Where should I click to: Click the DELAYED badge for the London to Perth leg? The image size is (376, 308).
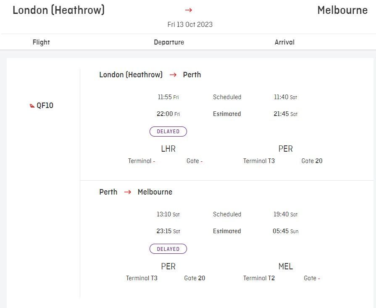point(168,132)
